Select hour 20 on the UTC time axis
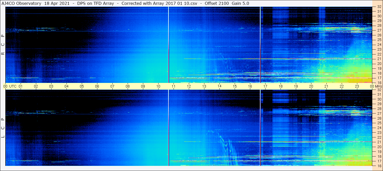383x171 pixels. [311, 86]
